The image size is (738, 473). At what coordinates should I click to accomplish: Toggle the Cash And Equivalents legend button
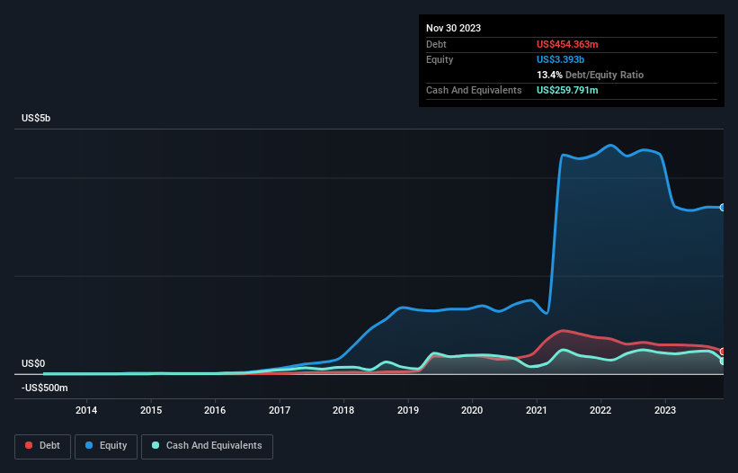pos(207,446)
